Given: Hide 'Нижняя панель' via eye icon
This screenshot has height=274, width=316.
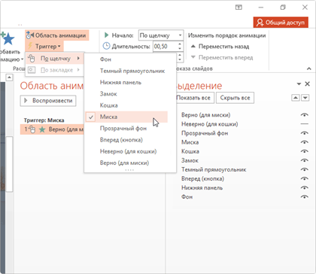Looking at the screenshot, I should [x=304, y=187].
